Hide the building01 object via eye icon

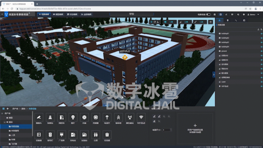coord(261,34)
